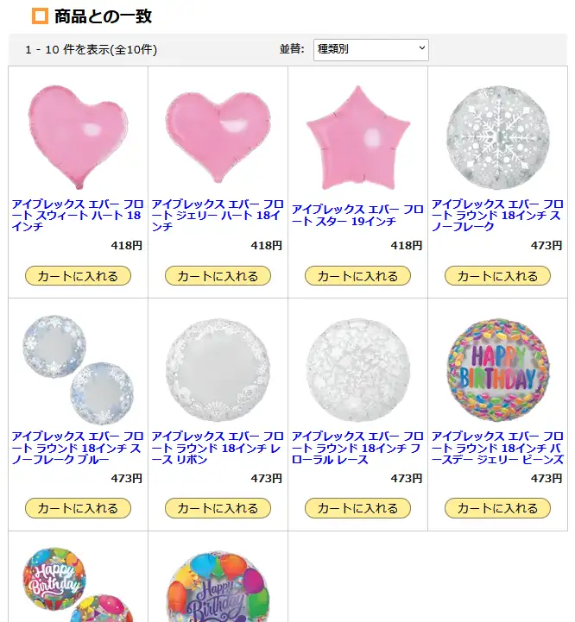Click the blue snowflake balloons image

79,369
